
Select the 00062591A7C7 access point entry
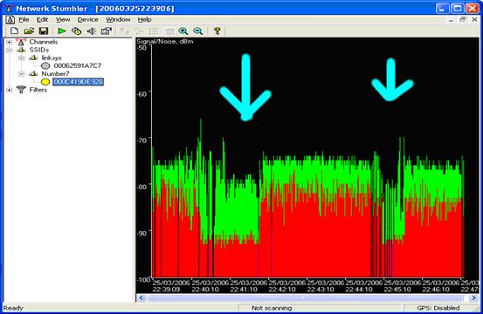tap(78, 65)
